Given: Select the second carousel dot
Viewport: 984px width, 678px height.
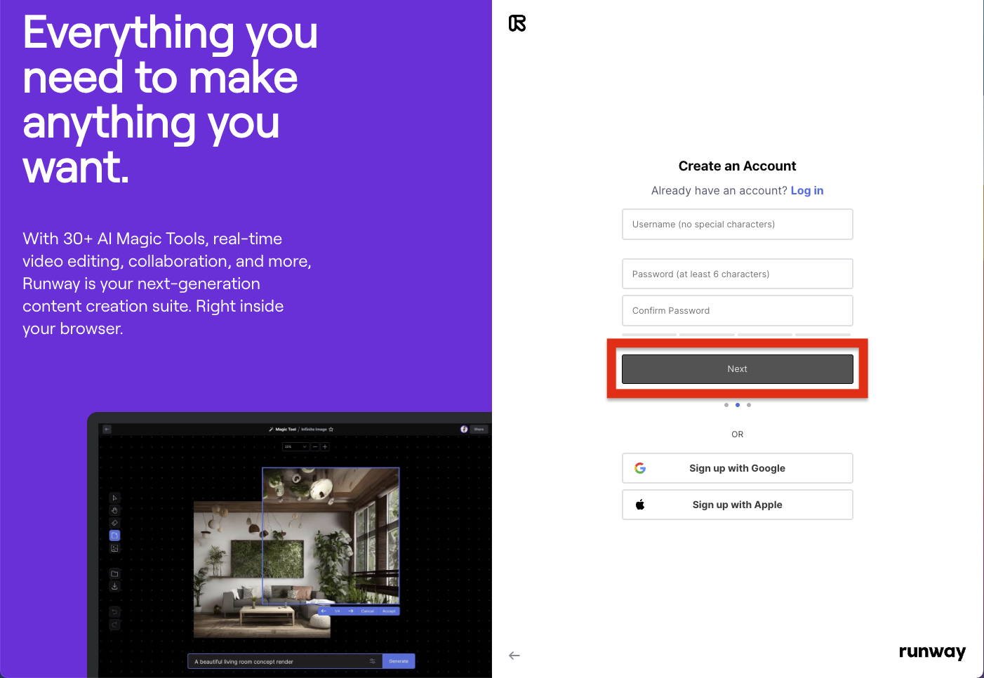Looking at the screenshot, I should [738, 405].
